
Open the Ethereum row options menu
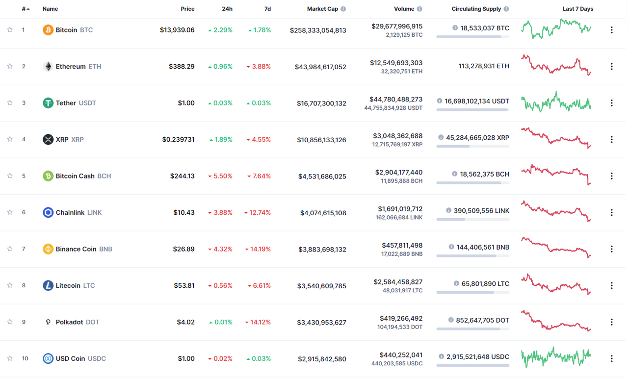click(x=611, y=66)
